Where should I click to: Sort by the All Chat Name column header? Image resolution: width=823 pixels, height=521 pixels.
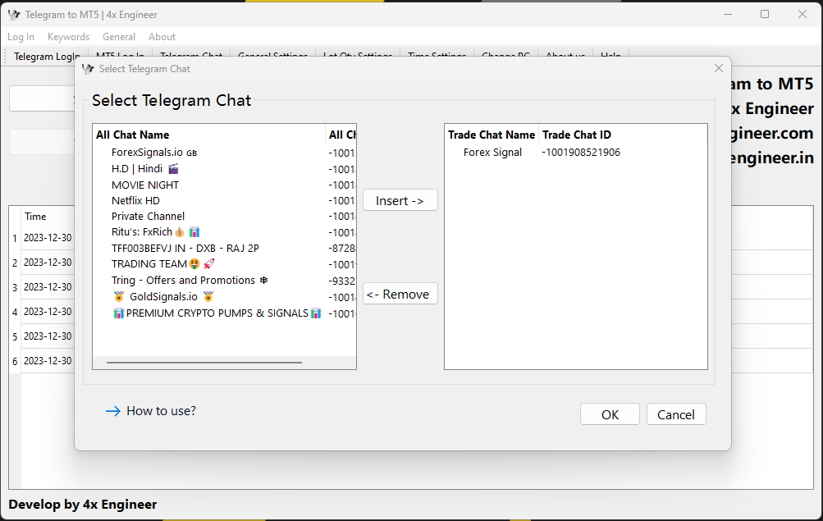209,135
